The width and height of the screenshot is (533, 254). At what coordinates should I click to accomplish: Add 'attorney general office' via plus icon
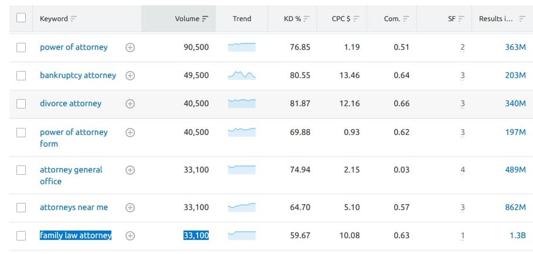click(x=130, y=170)
